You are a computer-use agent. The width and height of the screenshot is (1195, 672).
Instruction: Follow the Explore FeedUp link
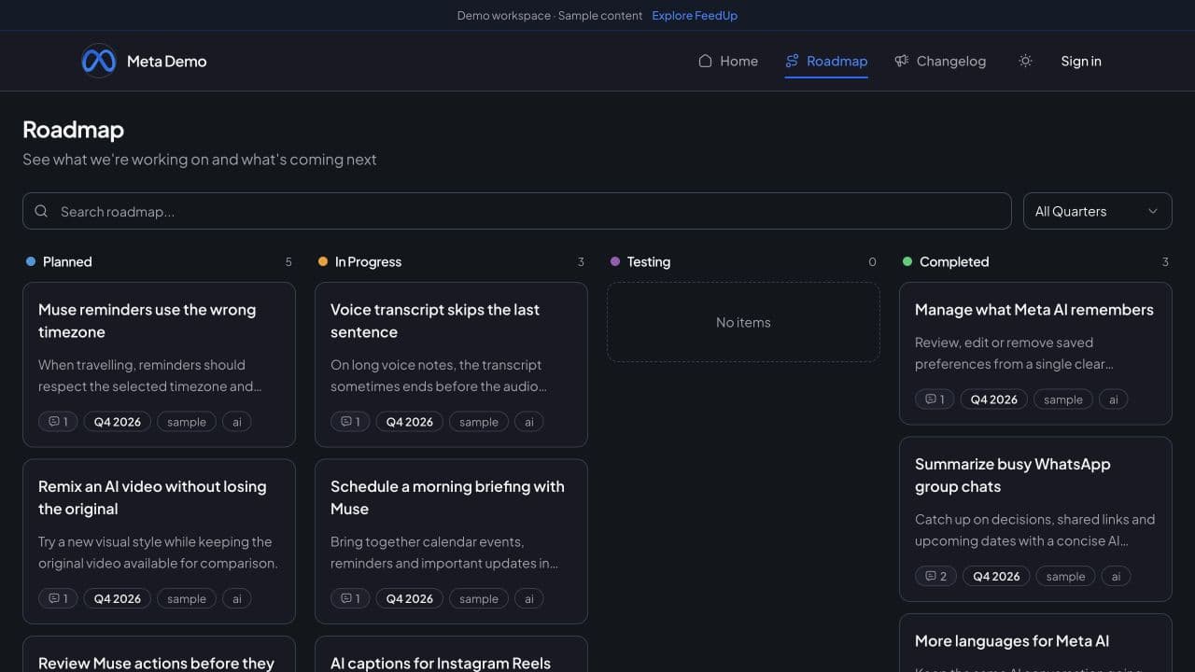(x=695, y=15)
